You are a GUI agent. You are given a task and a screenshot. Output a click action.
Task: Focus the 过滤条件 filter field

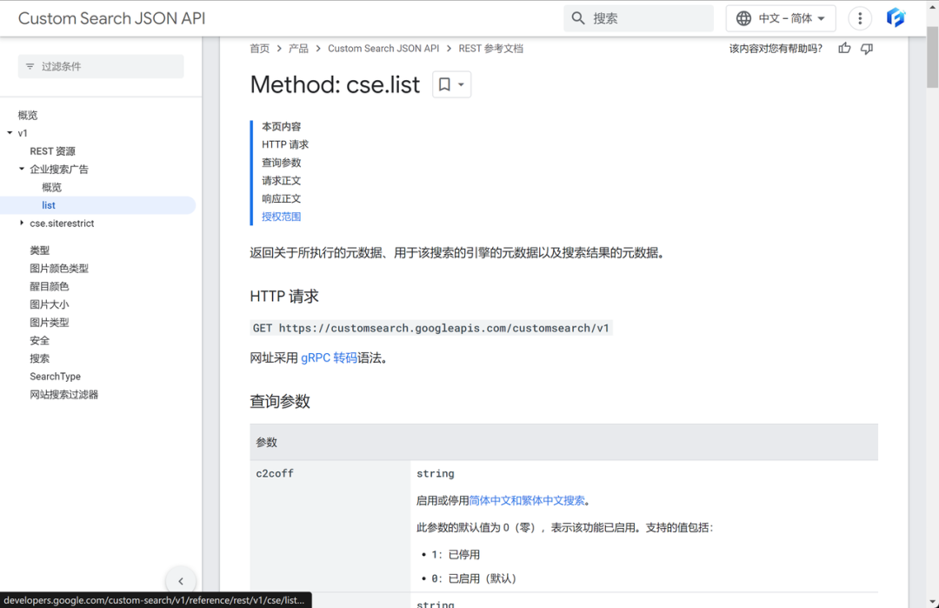[101, 66]
